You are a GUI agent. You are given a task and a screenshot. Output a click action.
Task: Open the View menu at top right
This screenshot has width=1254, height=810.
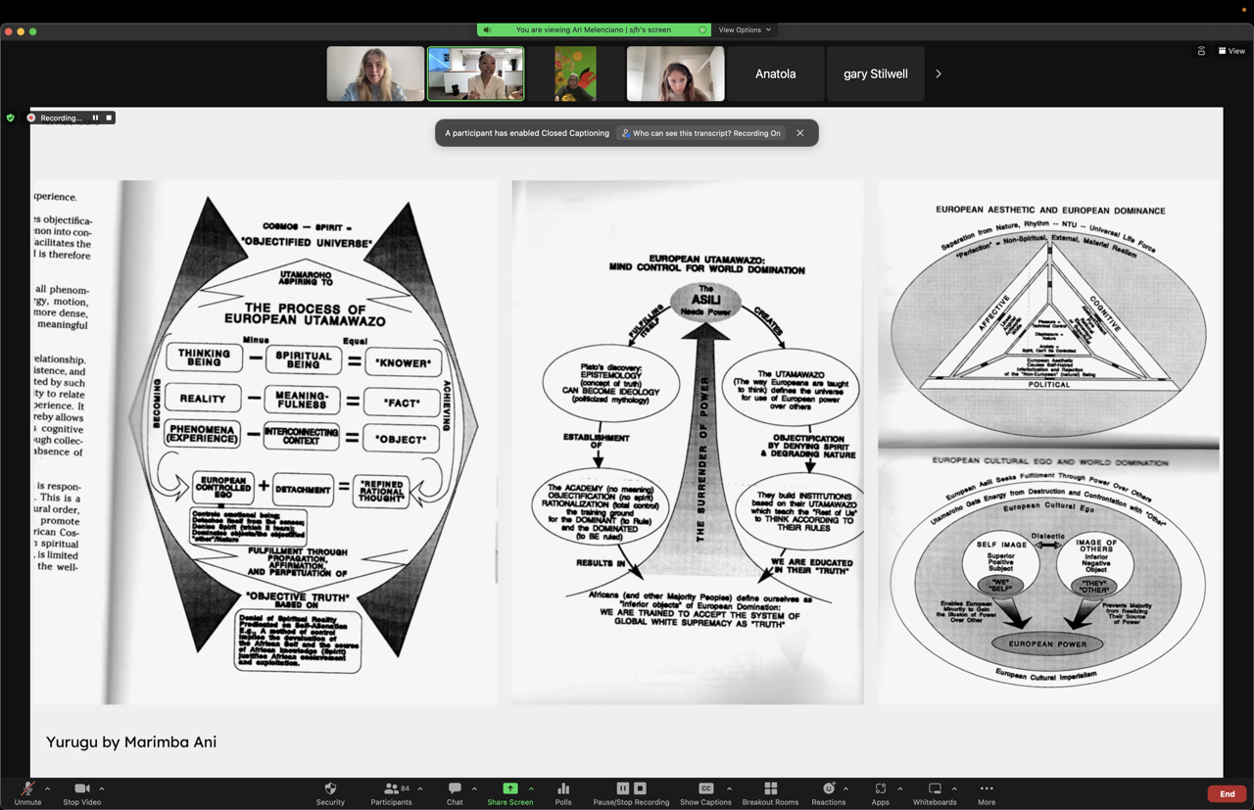pos(1231,51)
